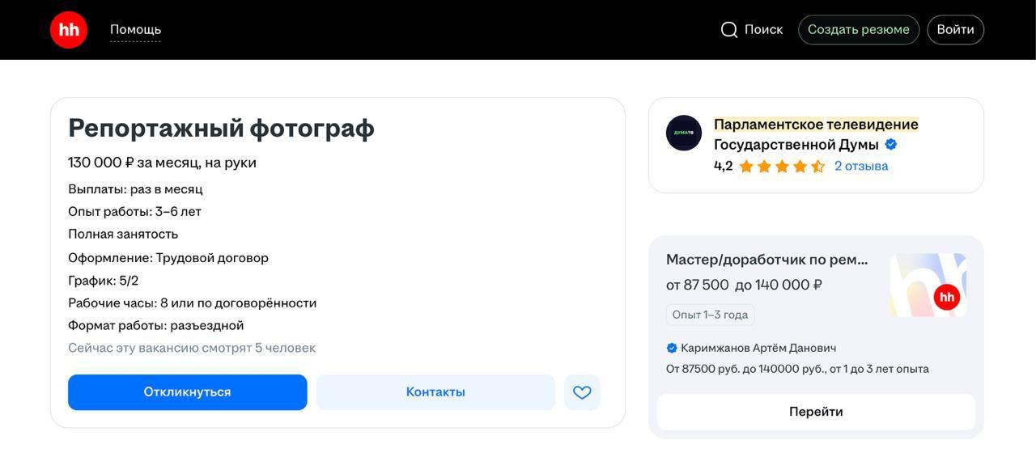The image size is (1036, 457).
Task: Open the 2 отзыва reviews link
Action: click(861, 166)
